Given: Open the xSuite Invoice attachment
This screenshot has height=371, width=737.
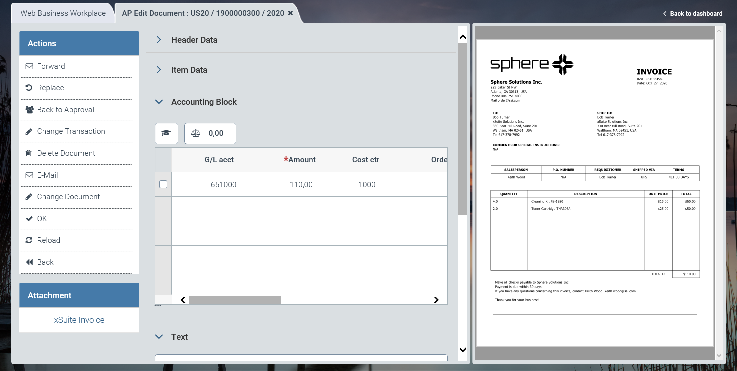Looking at the screenshot, I should (79, 320).
